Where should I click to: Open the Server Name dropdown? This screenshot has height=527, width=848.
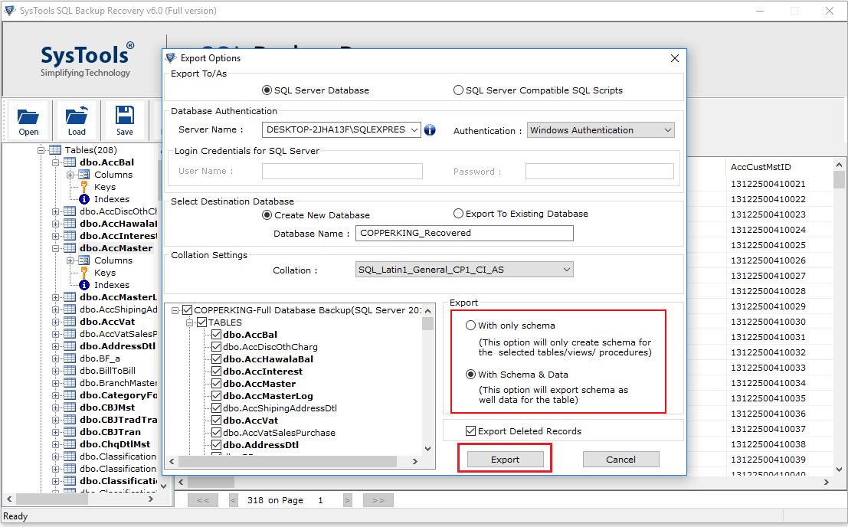tap(414, 129)
